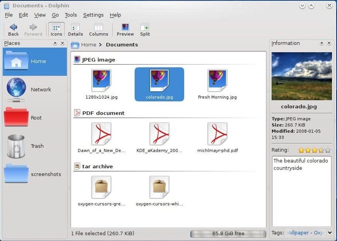This screenshot has width=337, height=241.
Task: Select the michlmayr-phd.pdf icon
Action: click(x=217, y=134)
